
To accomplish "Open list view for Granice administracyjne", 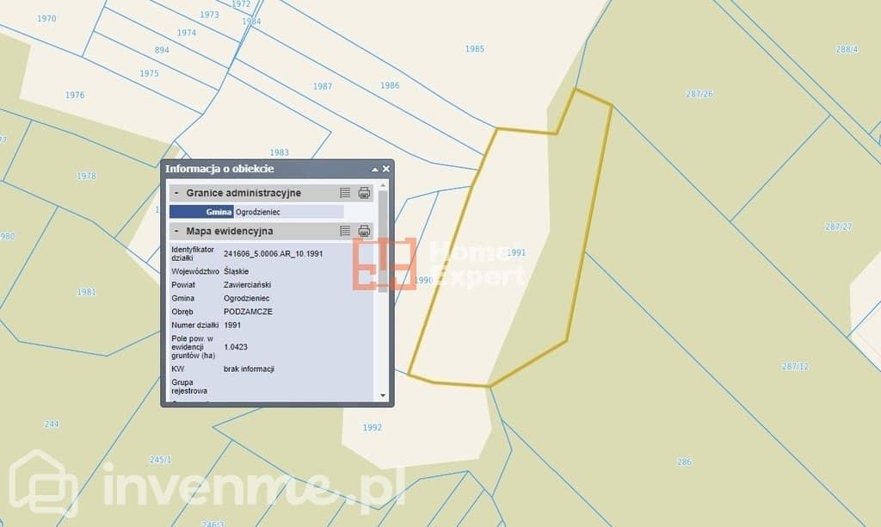I will coord(345,193).
